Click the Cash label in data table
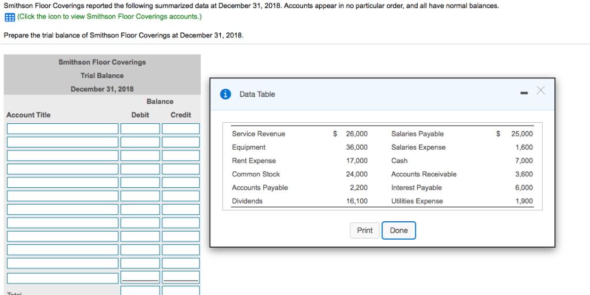The height and width of the screenshot is (295, 590). click(399, 161)
